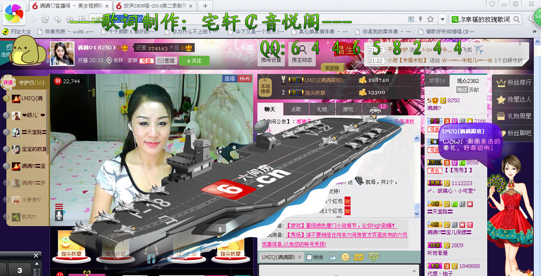Viewport: 541px width, 276px height.
Task: Switch to the 聊天 chat tab
Action: point(270,109)
